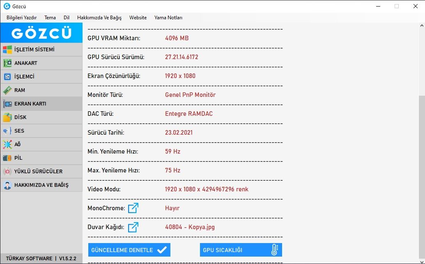Screen dimensions: 425x264
Task: Click the GPU Sürücü Sürümü label
Action: tap(116, 57)
